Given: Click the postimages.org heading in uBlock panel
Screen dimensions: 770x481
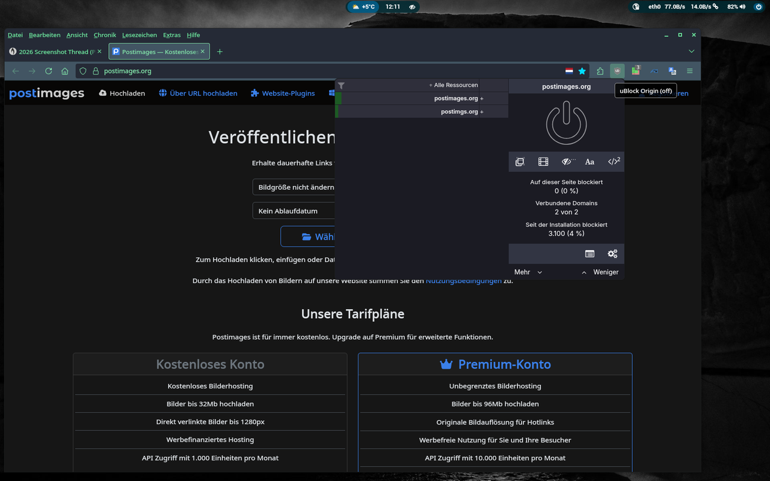Looking at the screenshot, I should pyautogui.click(x=566, y=87).
